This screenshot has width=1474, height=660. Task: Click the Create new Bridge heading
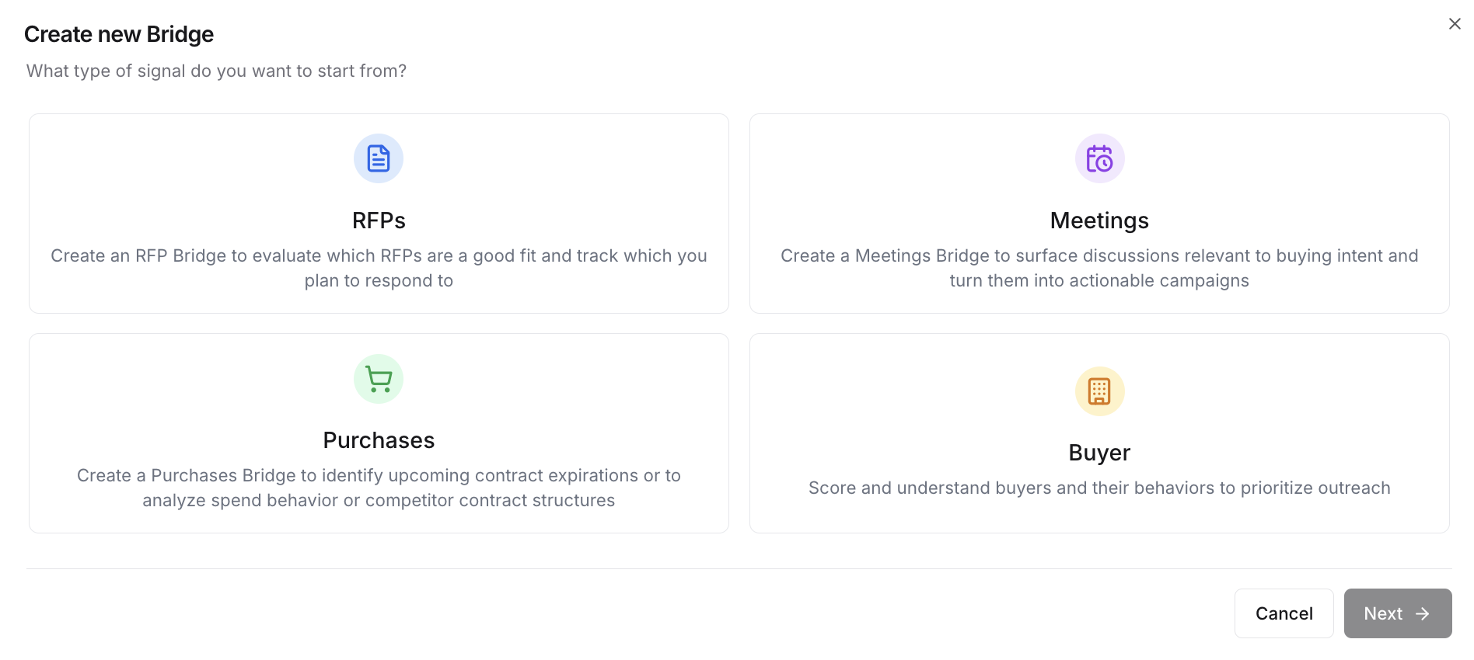(x=119, y=34)
